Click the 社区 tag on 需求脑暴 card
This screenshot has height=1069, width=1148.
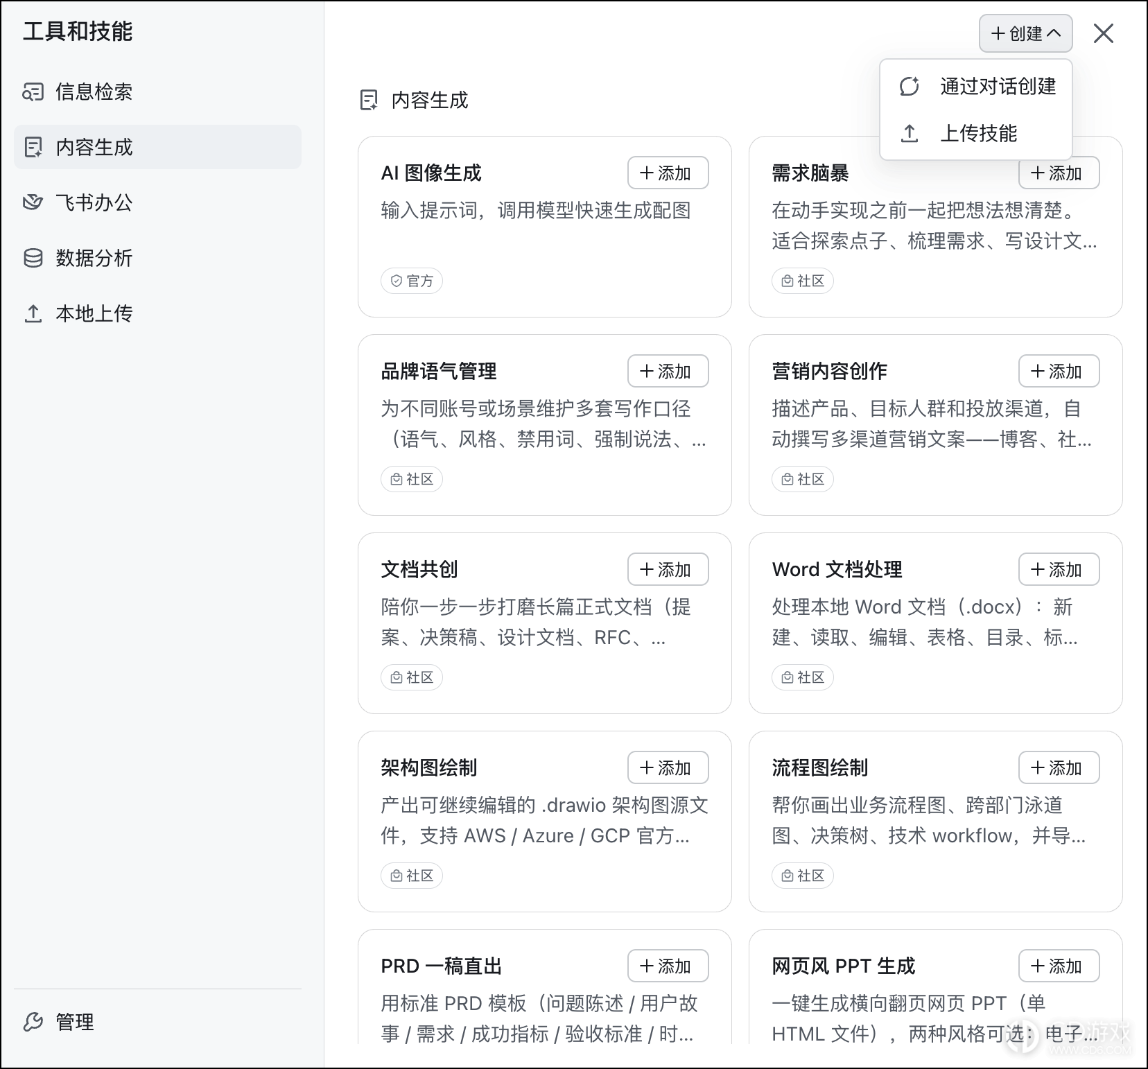tap(803, 281)
